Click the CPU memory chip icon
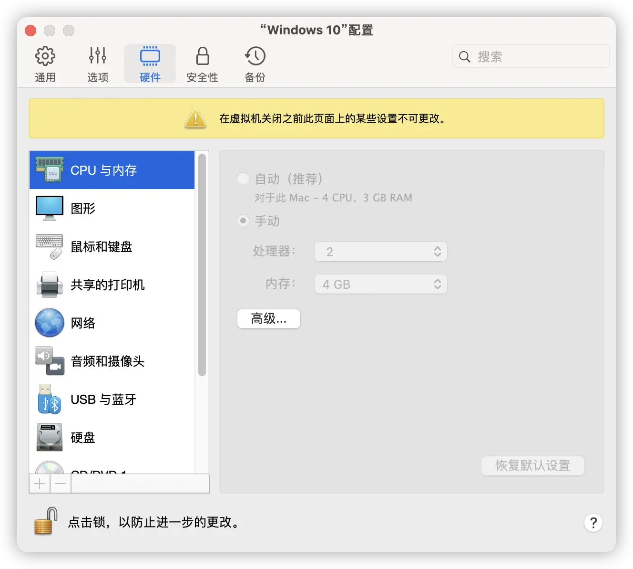This screenshot has width=633, height=569. (50, 170)
